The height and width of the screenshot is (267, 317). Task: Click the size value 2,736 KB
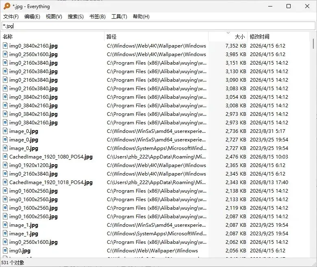click(236, 131)
